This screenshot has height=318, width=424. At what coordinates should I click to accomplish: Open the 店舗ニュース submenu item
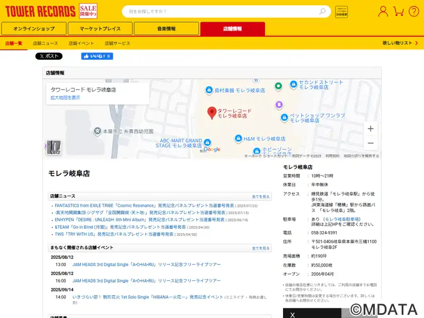pyautogui.click(x=46, y=43)
